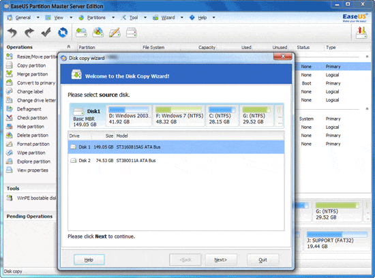Click the F: Windows 7 (NTFS) partition block
This screenshot has height=278, width=375.
[x=179, y=116]
